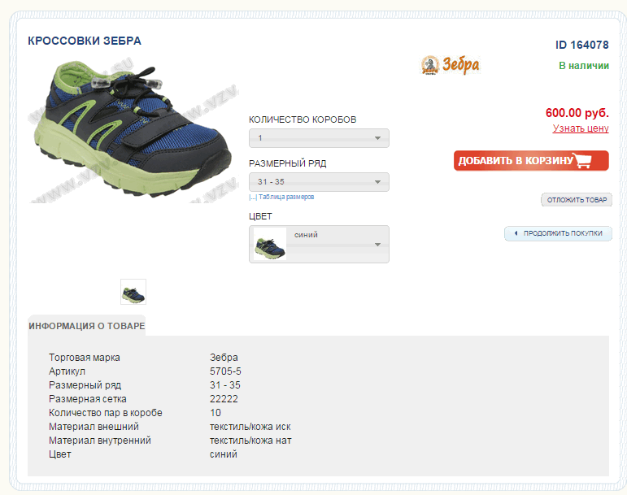Click the shopping cart icon on the red button

tap(582, 160)
